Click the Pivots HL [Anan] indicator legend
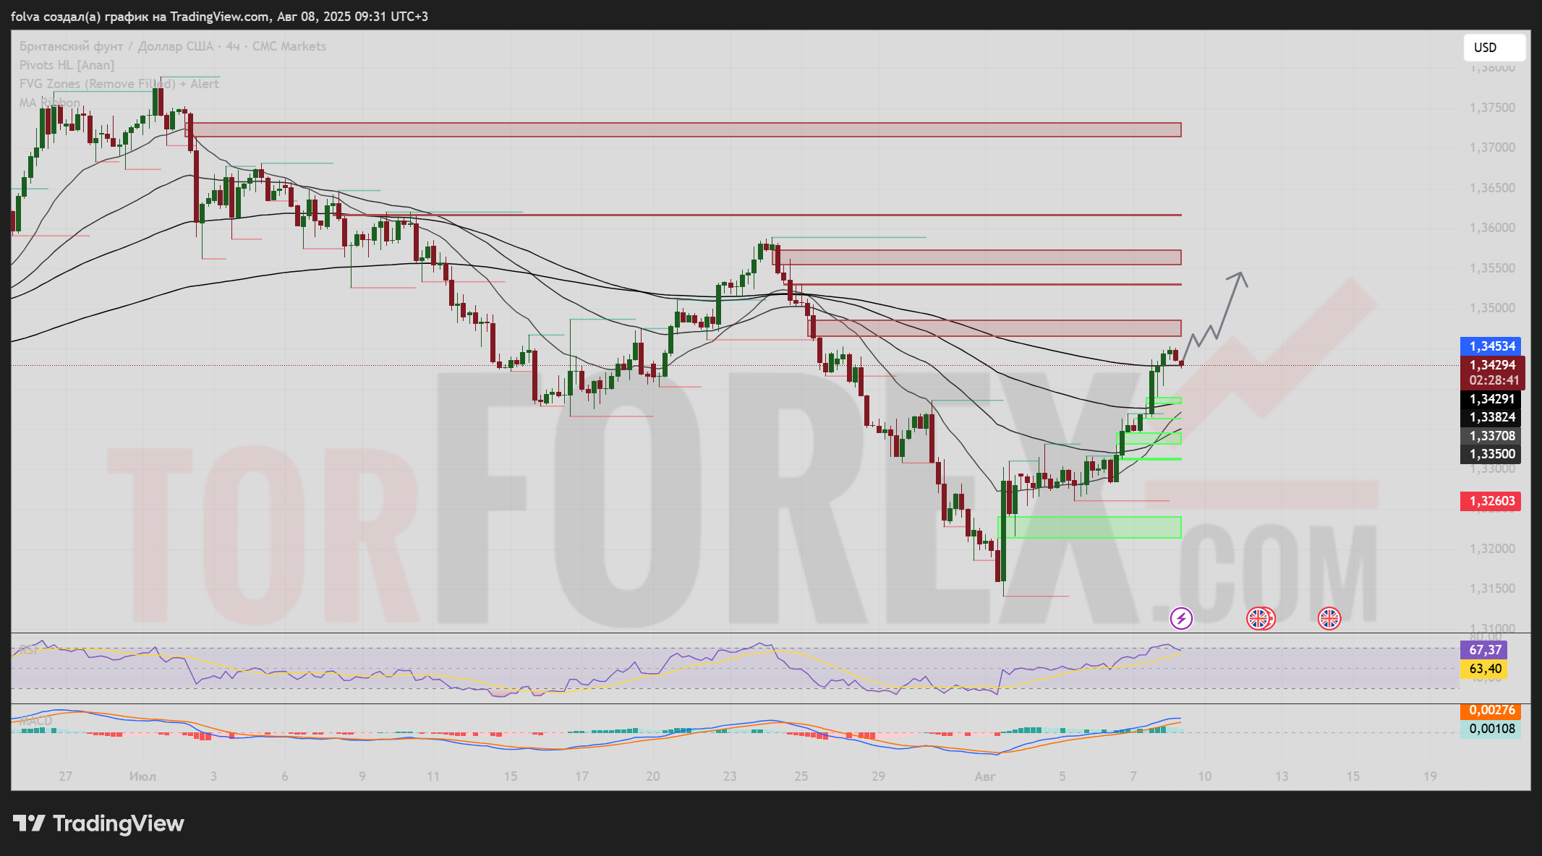 click(x=67, y=65)
